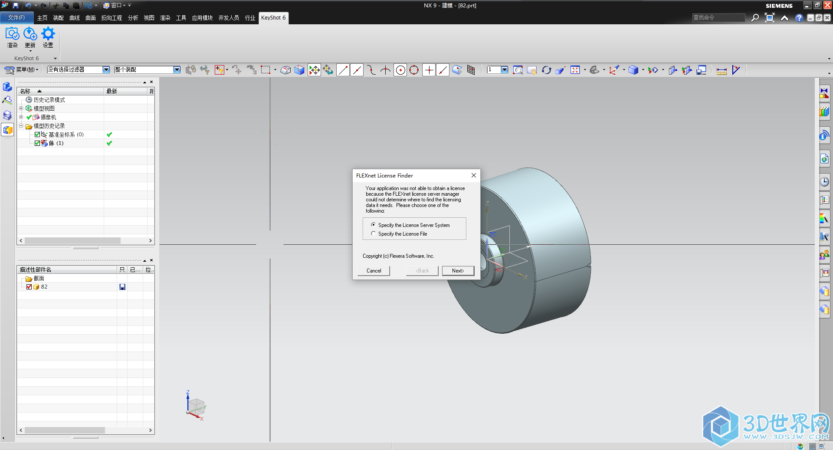The height and width of the screenshot is (450, 833).
Task: Select the 历史记录模式 tree row
Action: (x=85, y=100)
